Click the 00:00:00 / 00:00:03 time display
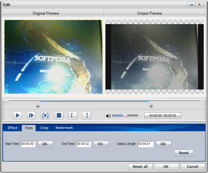 [x=163, y=115]
